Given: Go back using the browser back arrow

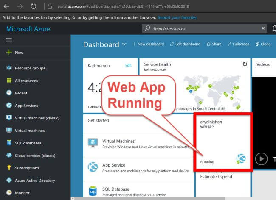Looking at the screenshot, I should 6,6.
